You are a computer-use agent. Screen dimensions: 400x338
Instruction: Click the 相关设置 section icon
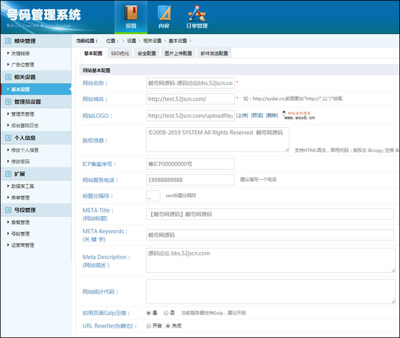8,77
